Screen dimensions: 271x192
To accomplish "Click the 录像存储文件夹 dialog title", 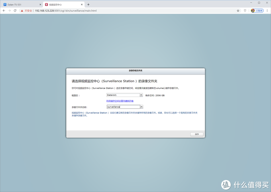I will [x=135, y=71].
